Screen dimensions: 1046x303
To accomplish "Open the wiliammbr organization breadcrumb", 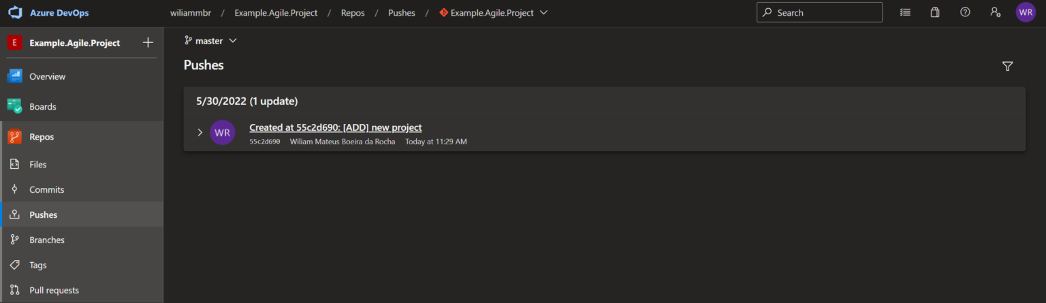I will pos(191,13).
